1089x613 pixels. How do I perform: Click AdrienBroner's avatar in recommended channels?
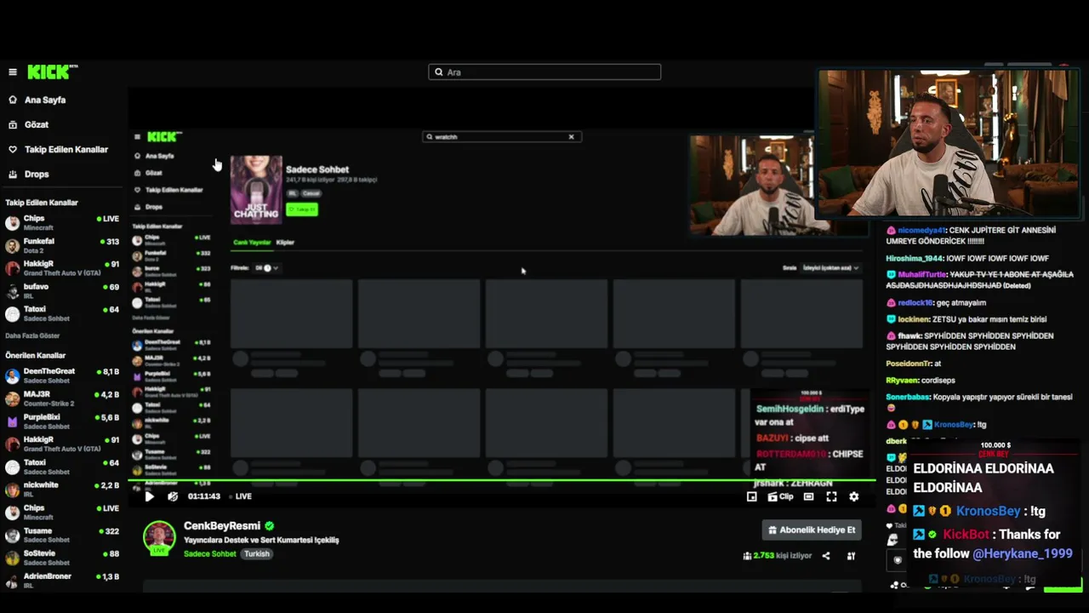pos(12,581)
